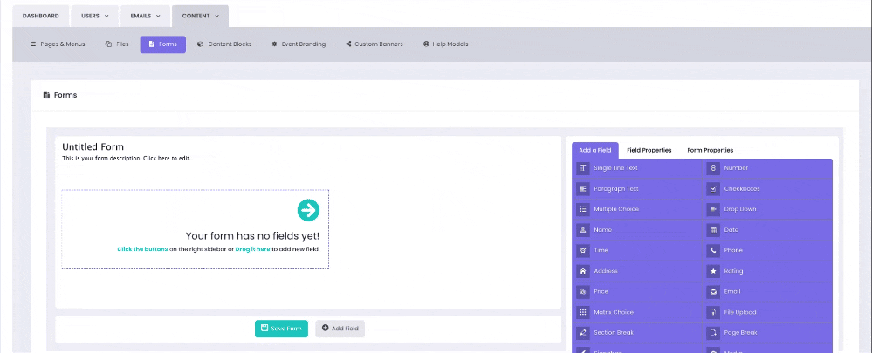The width and height of the screenshot is (872, 353).
Task: Expand the Content dropdown menu
Action: pos(200,16)
